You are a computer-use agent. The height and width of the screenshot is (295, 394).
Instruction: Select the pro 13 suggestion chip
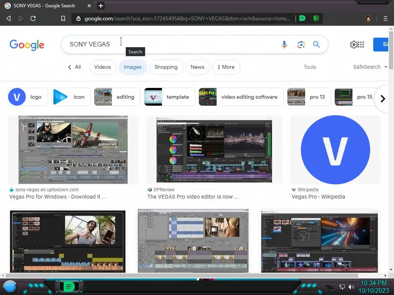point(309,97)
